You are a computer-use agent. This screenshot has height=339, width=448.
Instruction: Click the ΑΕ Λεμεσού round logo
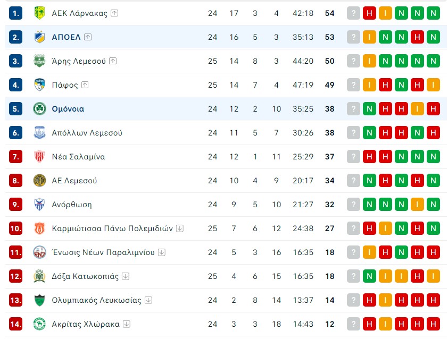coord(39,181)
